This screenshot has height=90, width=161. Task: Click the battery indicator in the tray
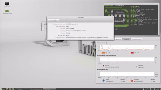(x=151, y=89)
